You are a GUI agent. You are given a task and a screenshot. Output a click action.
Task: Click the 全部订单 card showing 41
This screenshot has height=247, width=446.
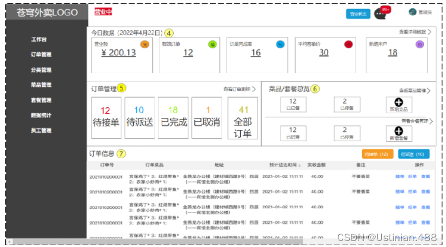click(x=243, y=118)
